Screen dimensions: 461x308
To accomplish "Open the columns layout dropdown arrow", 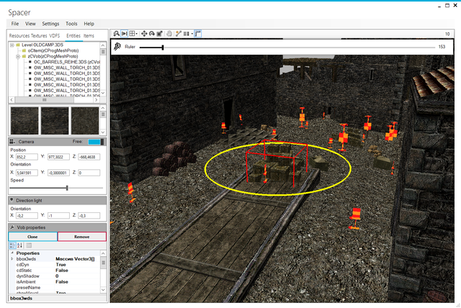I will pos(192,34).
